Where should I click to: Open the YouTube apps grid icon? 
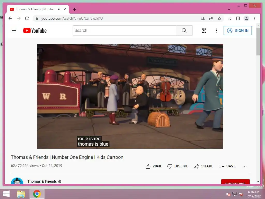[204, 31]
